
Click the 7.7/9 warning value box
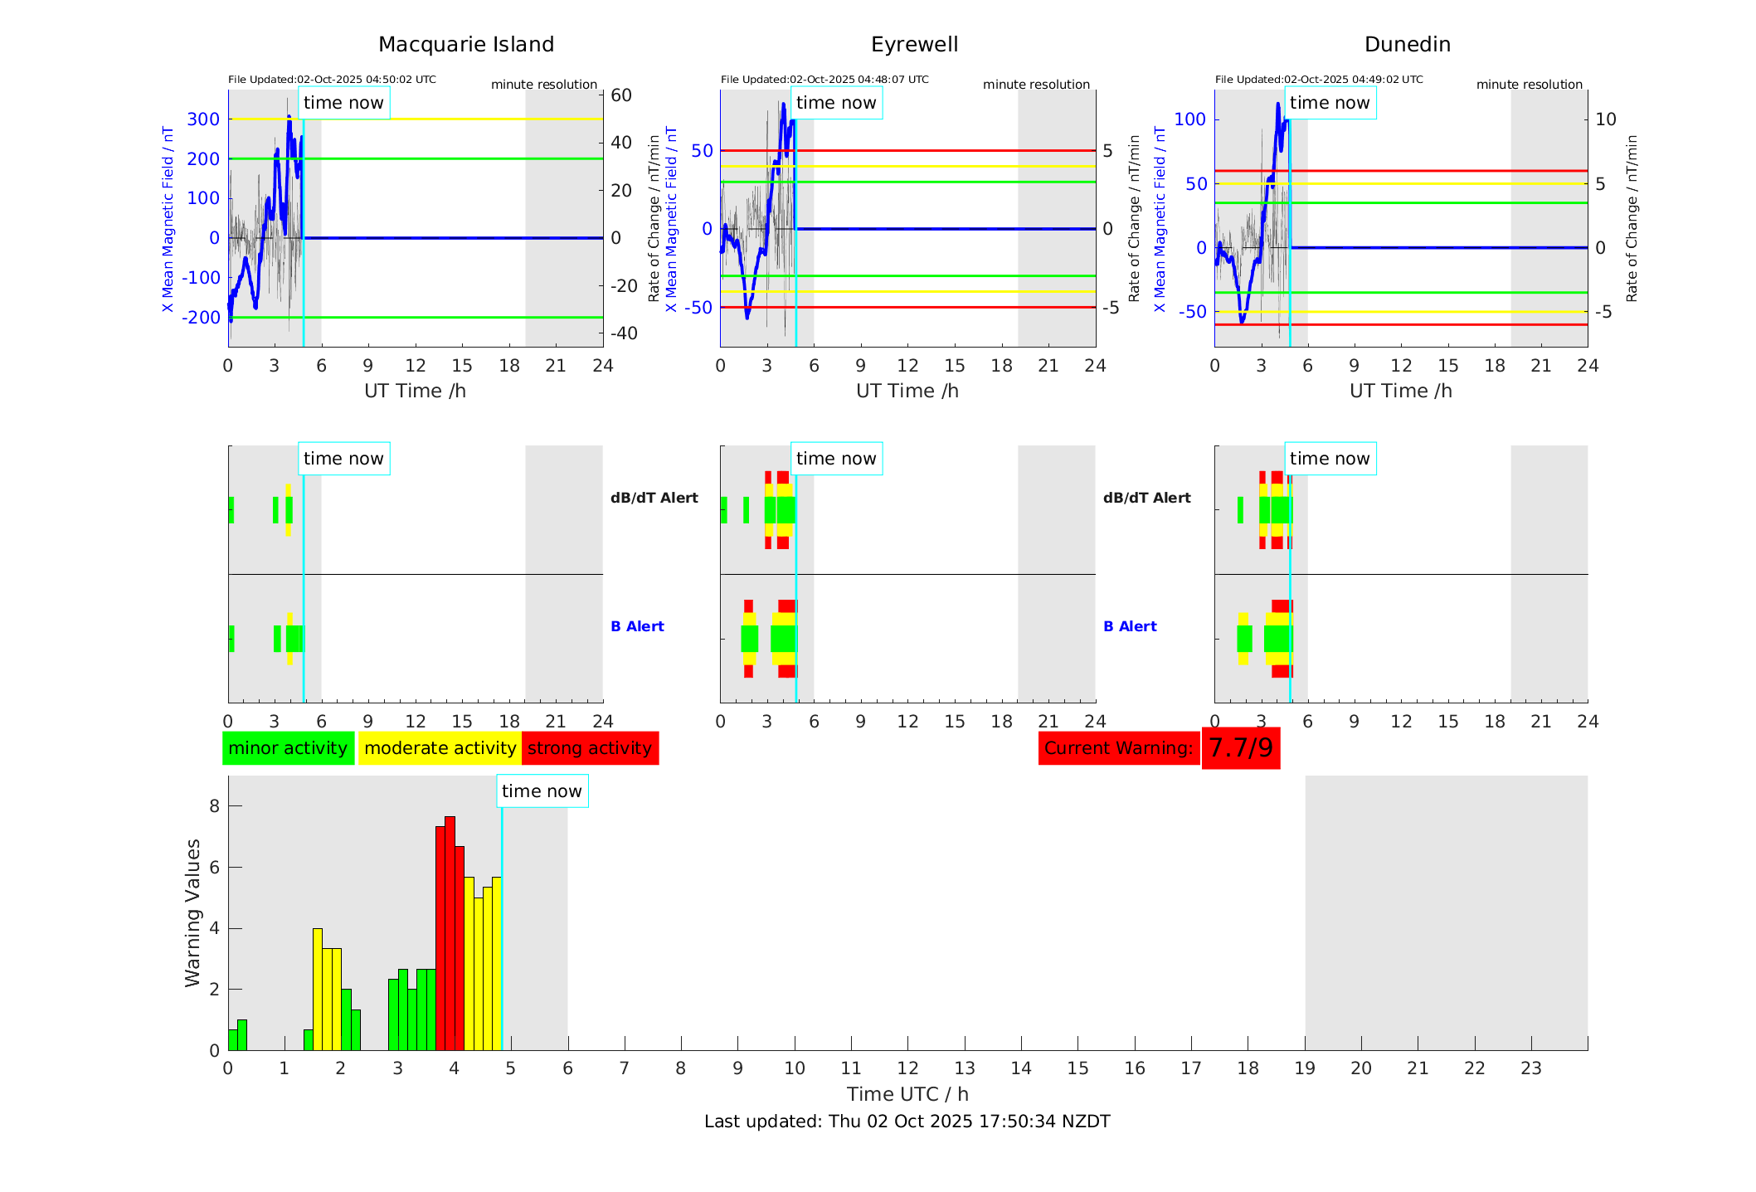click(x=1240, y=748)
